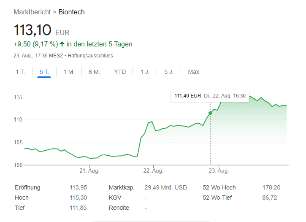Show the YTD chart range
Viewport: 306px width, 222px height.
click(x=120, y=72)
